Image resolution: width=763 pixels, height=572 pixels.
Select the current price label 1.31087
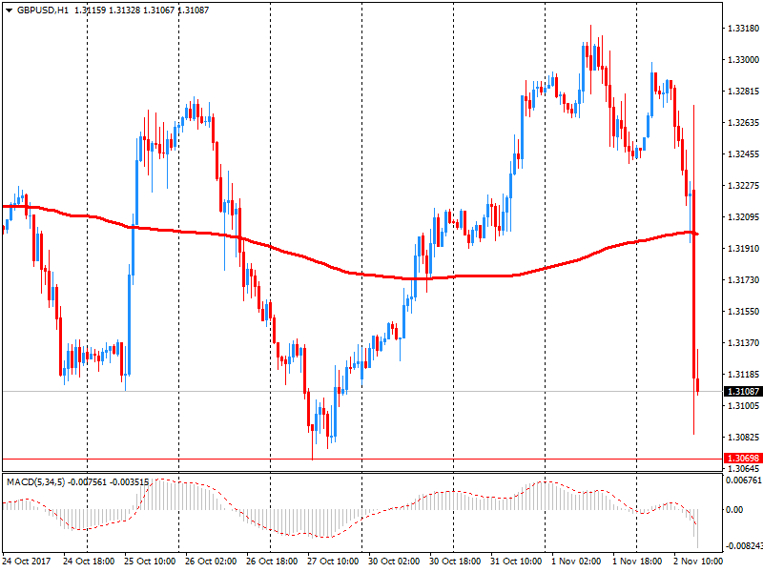point(743,392)
